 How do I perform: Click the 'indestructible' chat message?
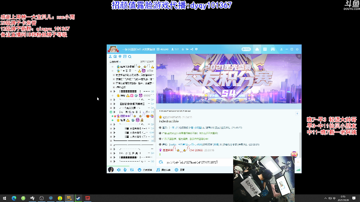(169, 121)
